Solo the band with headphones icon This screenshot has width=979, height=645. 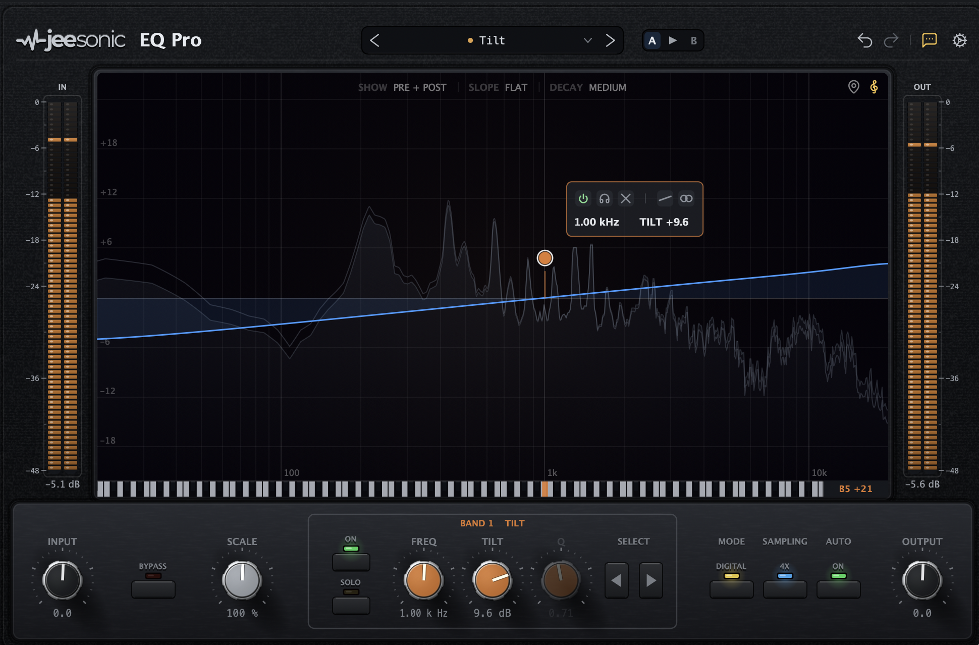click(604, 198)
